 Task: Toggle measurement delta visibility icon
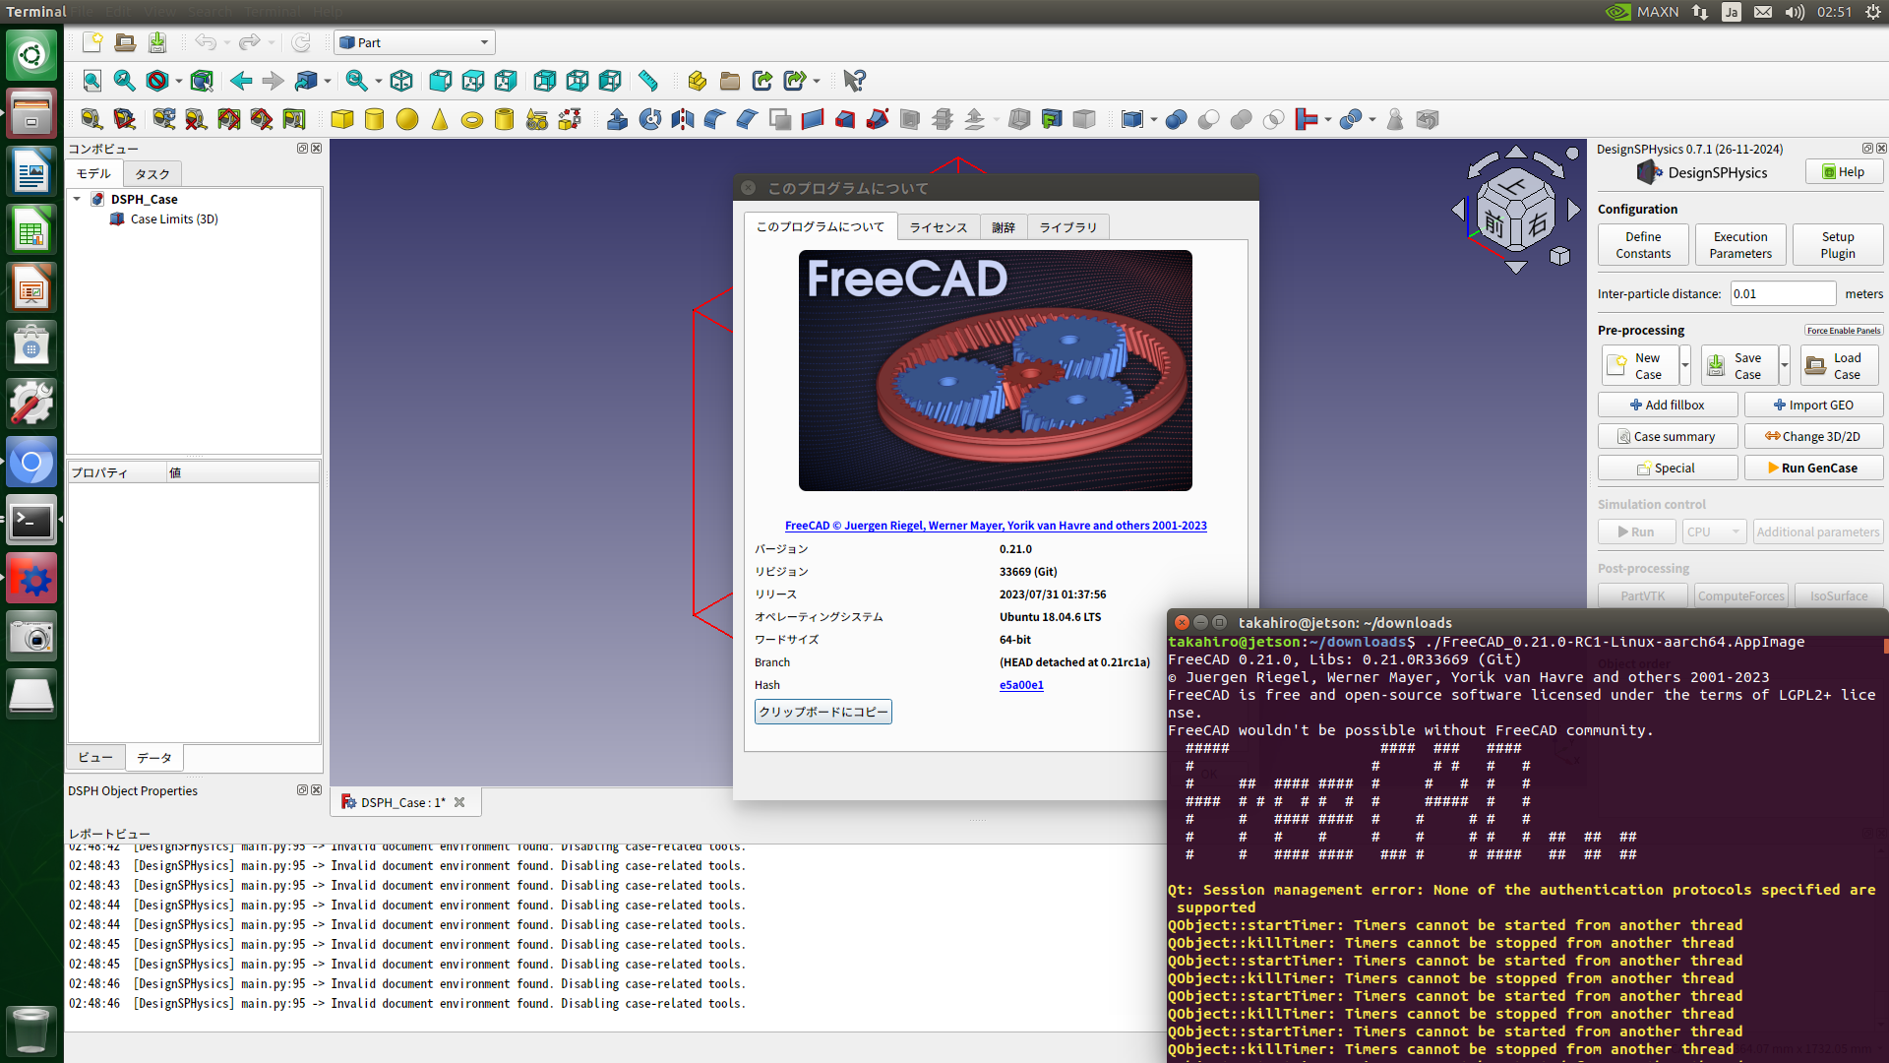coord(294,119)
